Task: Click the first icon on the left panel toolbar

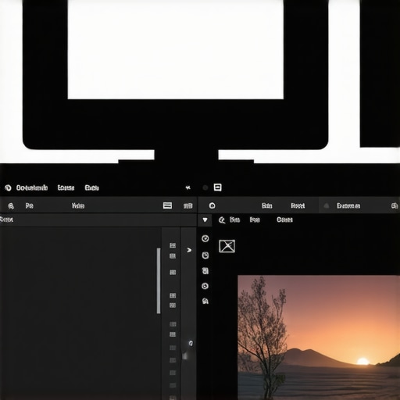Action: [x=11, y=206]
